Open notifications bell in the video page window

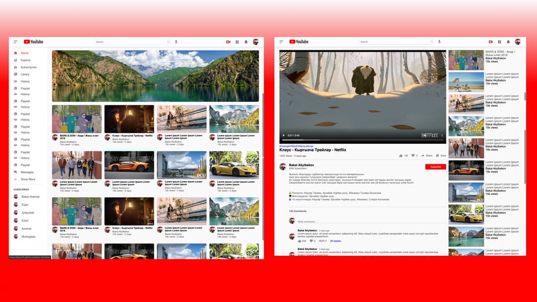(x=508, y=42)
